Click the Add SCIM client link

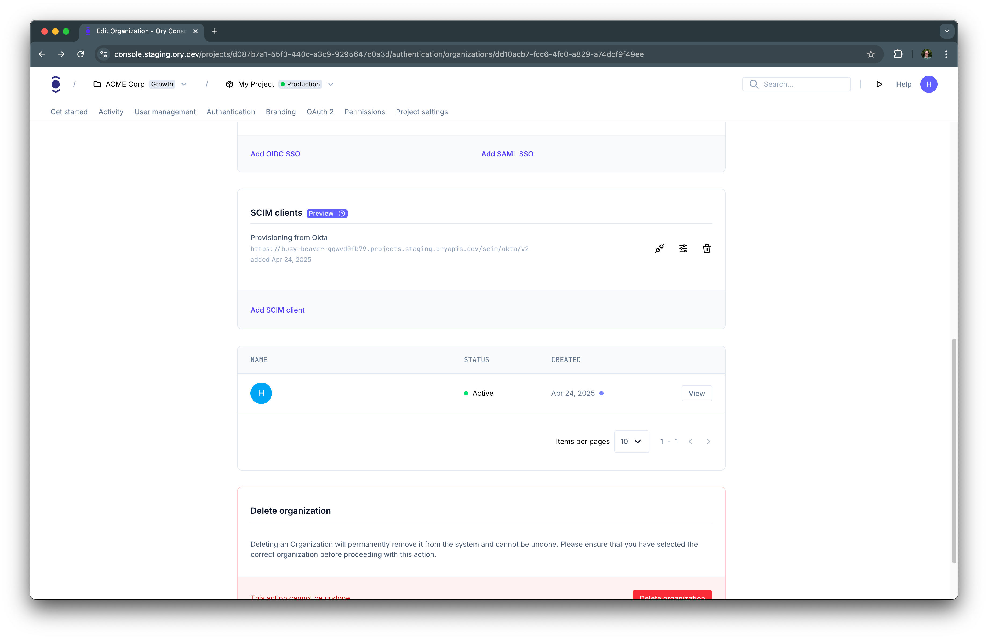click(277, 310)
